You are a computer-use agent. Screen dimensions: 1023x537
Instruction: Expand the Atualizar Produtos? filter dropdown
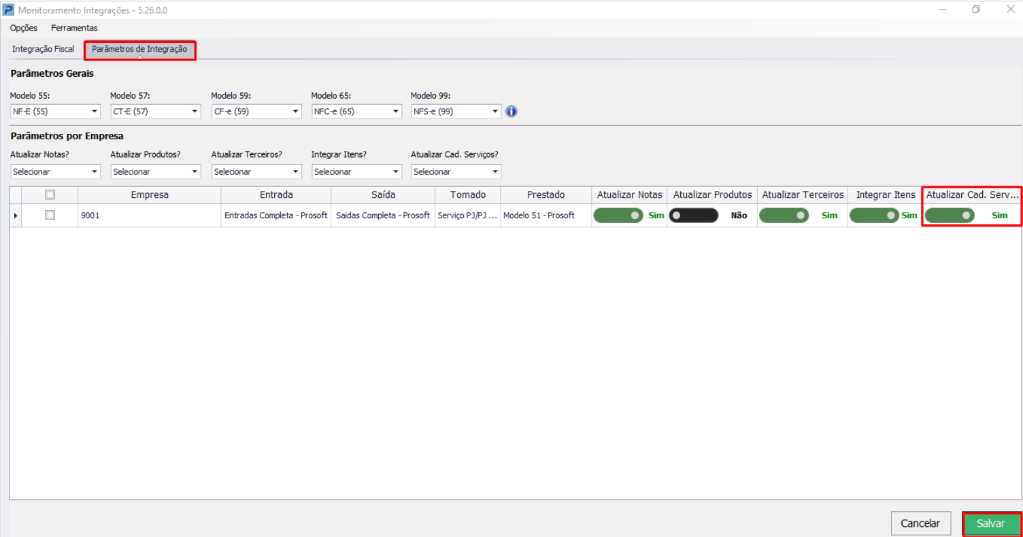tap(156, 172)
